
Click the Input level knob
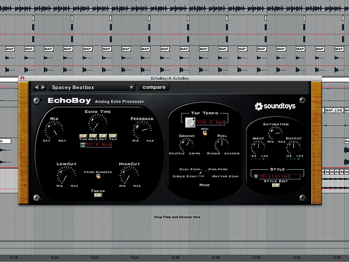[x=258, y=147]
